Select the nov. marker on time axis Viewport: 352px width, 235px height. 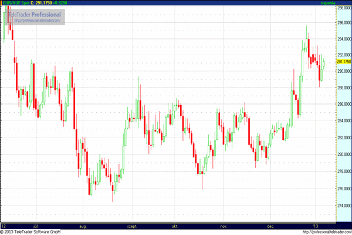(223, 226)
